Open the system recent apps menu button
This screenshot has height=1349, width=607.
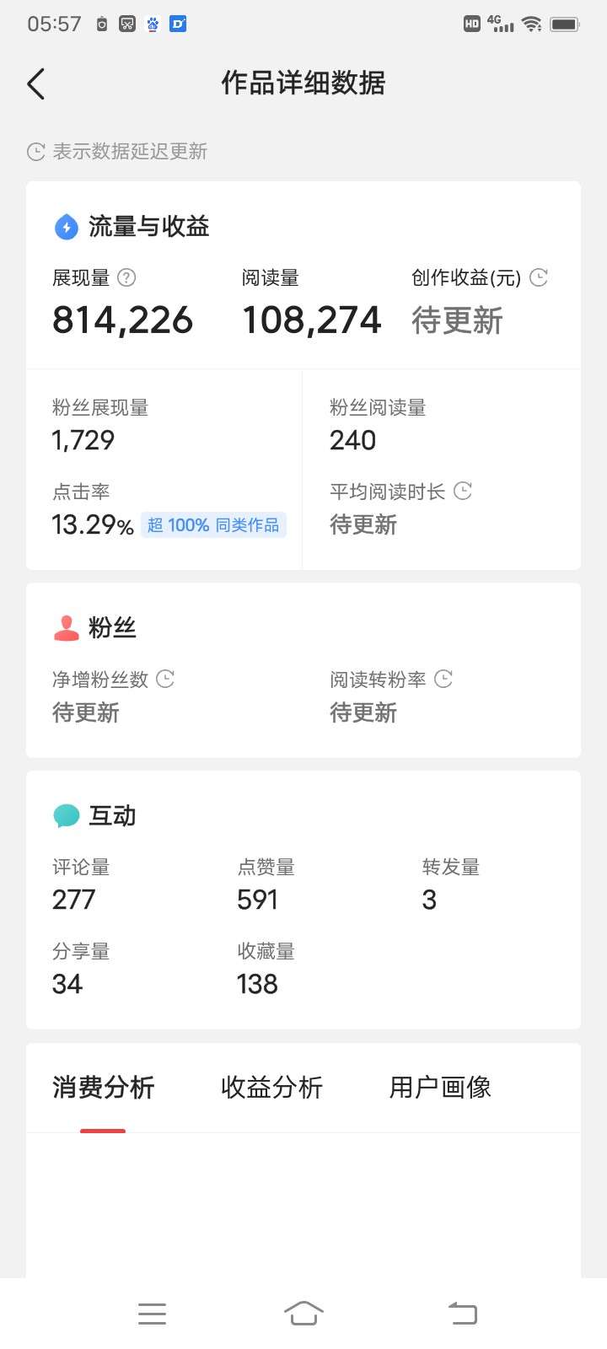[152, 1314]
